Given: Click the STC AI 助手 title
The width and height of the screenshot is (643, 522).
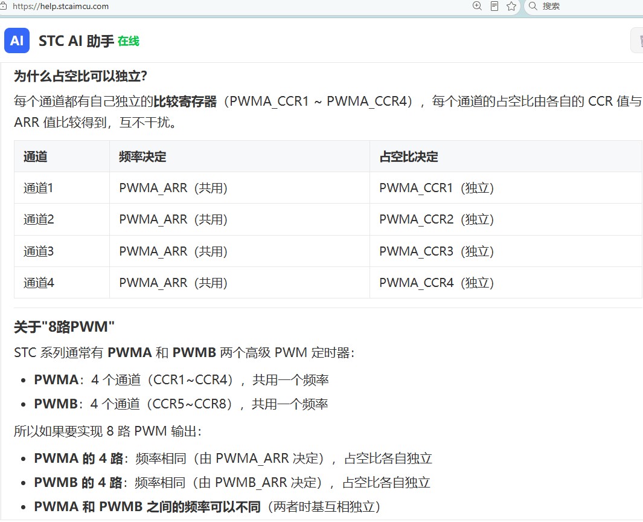Looking at the screenshot, I should [x=76, y=41].
